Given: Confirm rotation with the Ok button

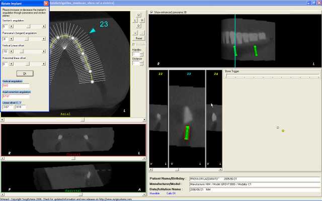Looking at the screenshot, I should point(25,73).
